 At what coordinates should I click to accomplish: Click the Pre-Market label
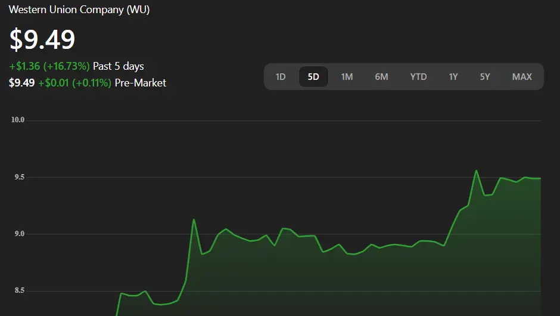[x=141, y=83]
